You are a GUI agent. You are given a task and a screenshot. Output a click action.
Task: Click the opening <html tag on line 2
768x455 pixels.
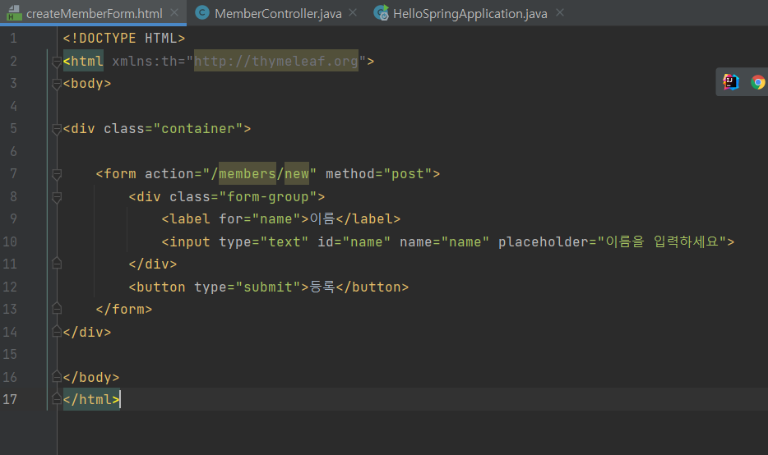click(83, 61)
